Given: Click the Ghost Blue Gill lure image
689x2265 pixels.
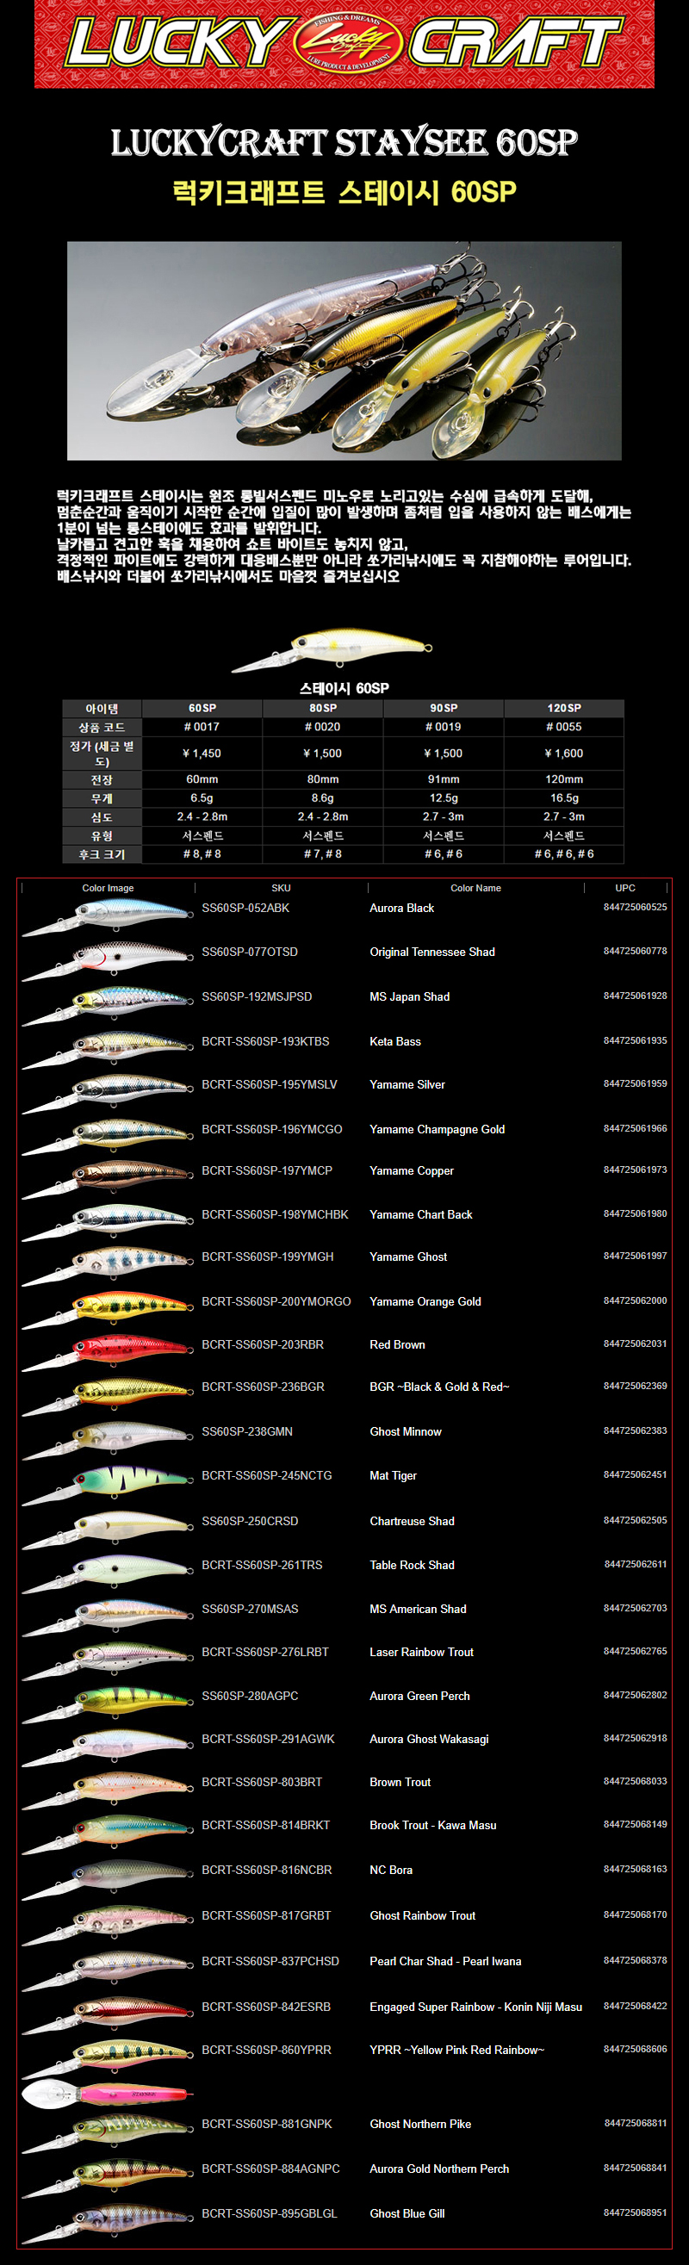Looking at the screenshot, I should 107,2221.
